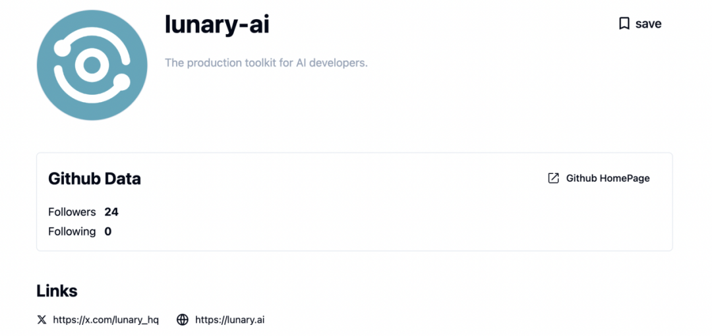Click the following count 0

[x=108, y=231]
